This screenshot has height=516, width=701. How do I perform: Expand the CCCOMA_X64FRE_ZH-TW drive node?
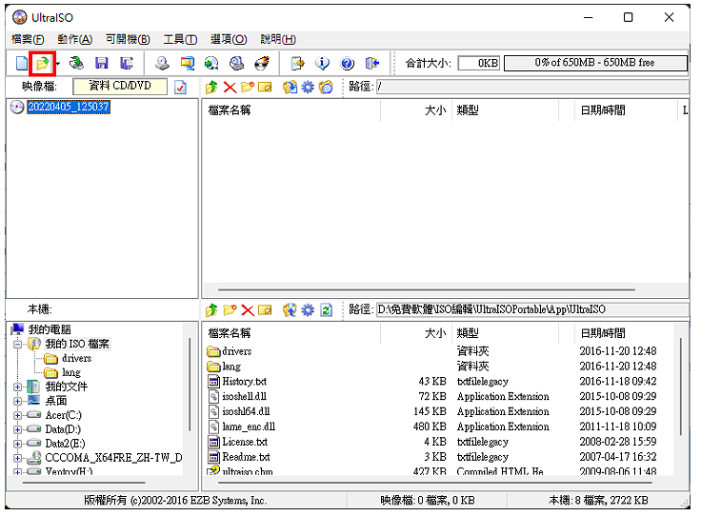pyautogui.click(x=17, y=458)
